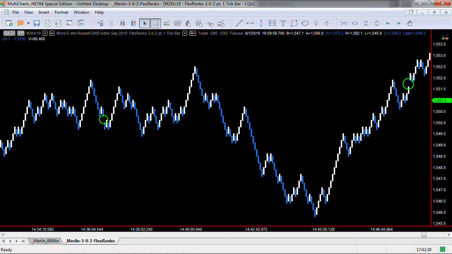Activate the pointer mode tool
452x254 pixels.
[x=144, y=24]
